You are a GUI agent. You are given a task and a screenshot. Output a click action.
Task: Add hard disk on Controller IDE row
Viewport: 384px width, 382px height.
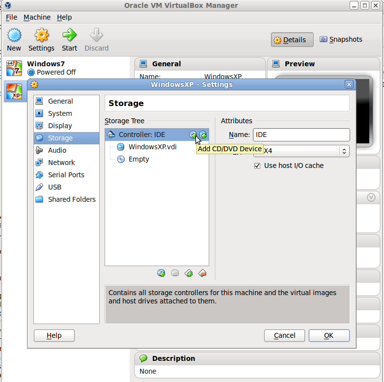[x=203, y=135]
